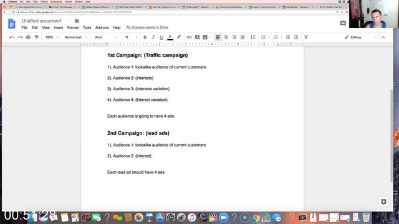Open the App Store from the dock
The width and height of the screenshot is (399, 224).
[160, 218]
